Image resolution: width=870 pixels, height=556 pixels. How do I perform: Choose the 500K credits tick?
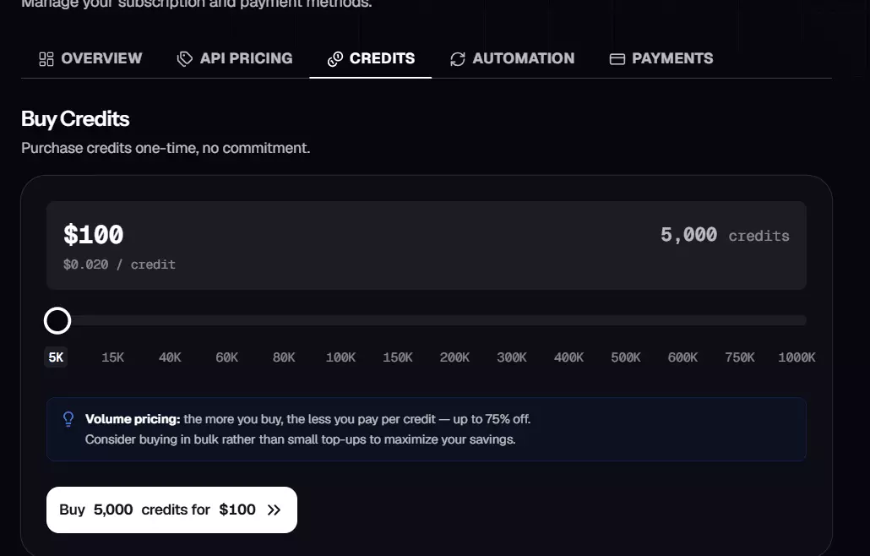626,357
